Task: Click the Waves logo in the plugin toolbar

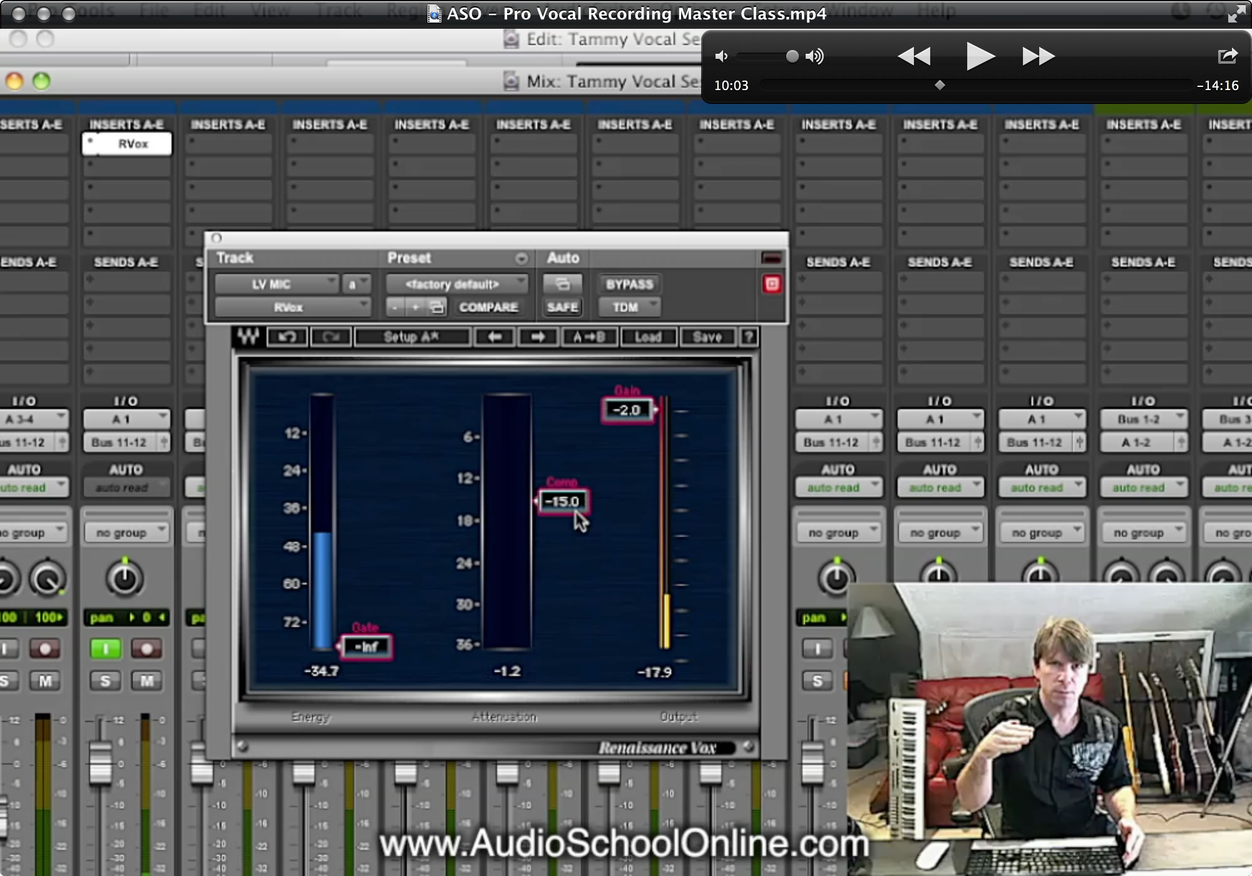Action: point(249,336)
